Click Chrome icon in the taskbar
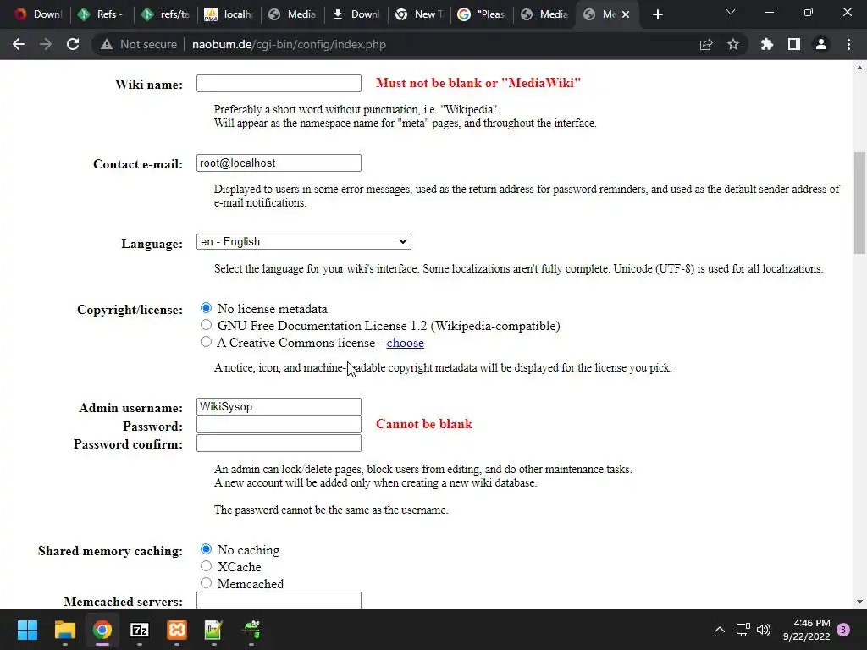The width and height of the screenshot is (867, 650). [102, 630]
